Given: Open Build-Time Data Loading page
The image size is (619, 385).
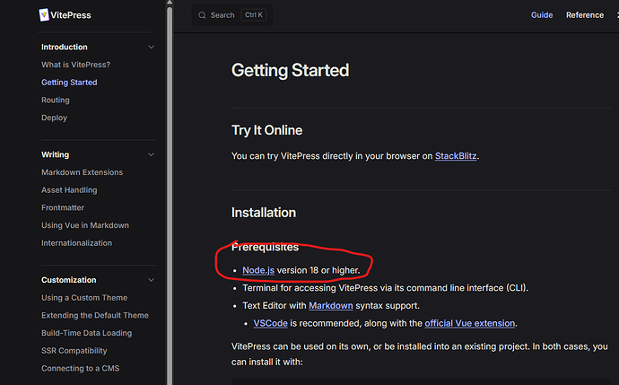Looking at the screenshot, I should click(86, 333).
